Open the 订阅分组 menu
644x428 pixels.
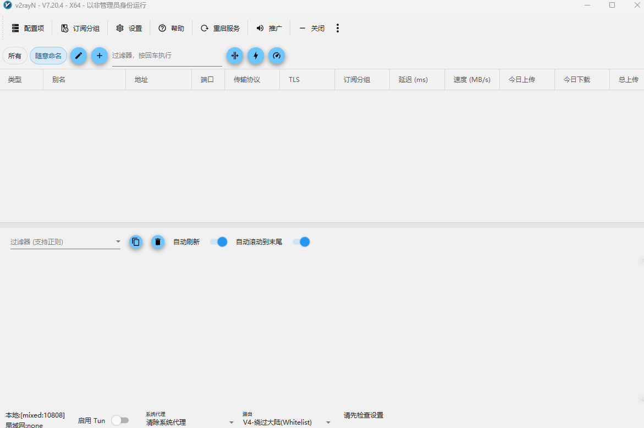coord(80,29)
